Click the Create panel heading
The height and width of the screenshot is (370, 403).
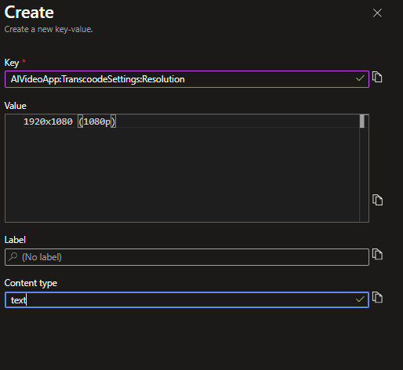coord(29,13)
